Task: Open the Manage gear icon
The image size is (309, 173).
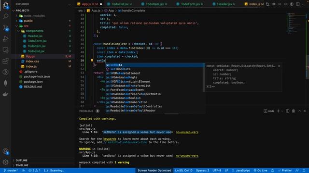Action: (x=5, y=162)
